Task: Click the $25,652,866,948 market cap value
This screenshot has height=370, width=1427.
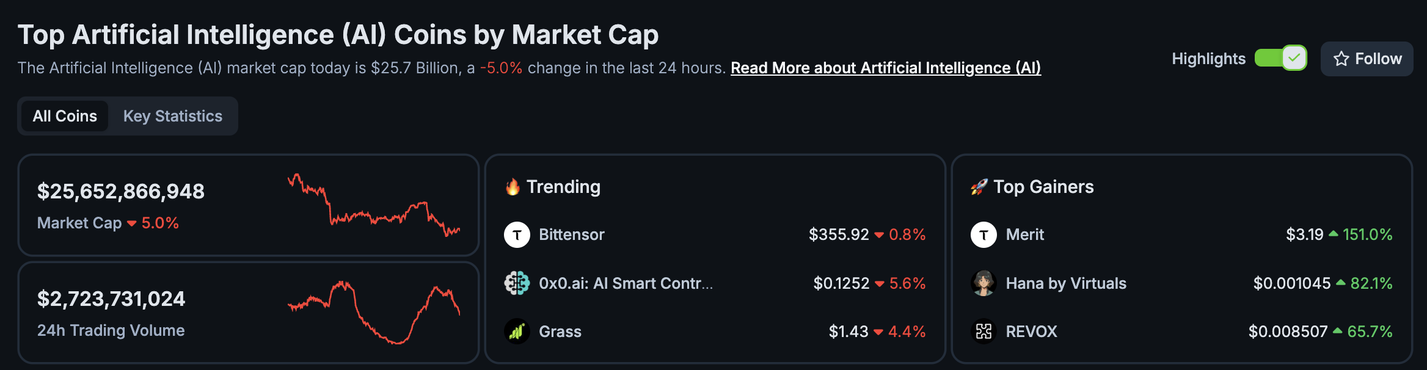Action: (x=121, y=191)
